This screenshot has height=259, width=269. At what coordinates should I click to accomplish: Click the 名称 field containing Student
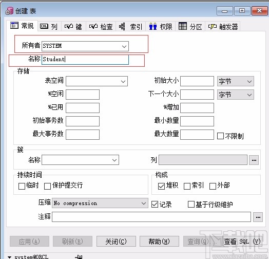click(x=85, y=60)
